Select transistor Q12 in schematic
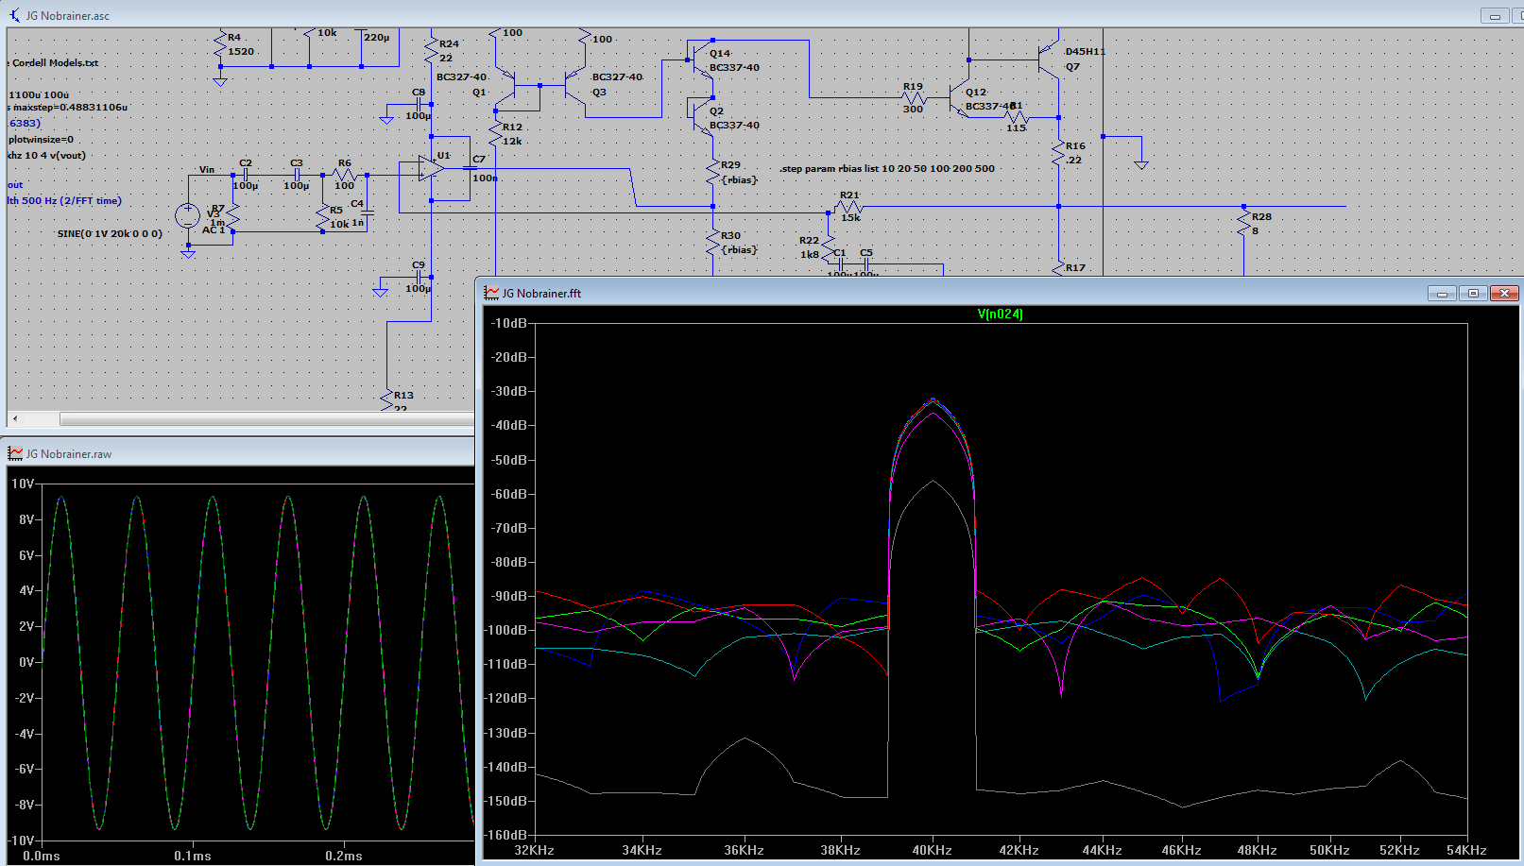1524x866 pixels. coord(958,98)
